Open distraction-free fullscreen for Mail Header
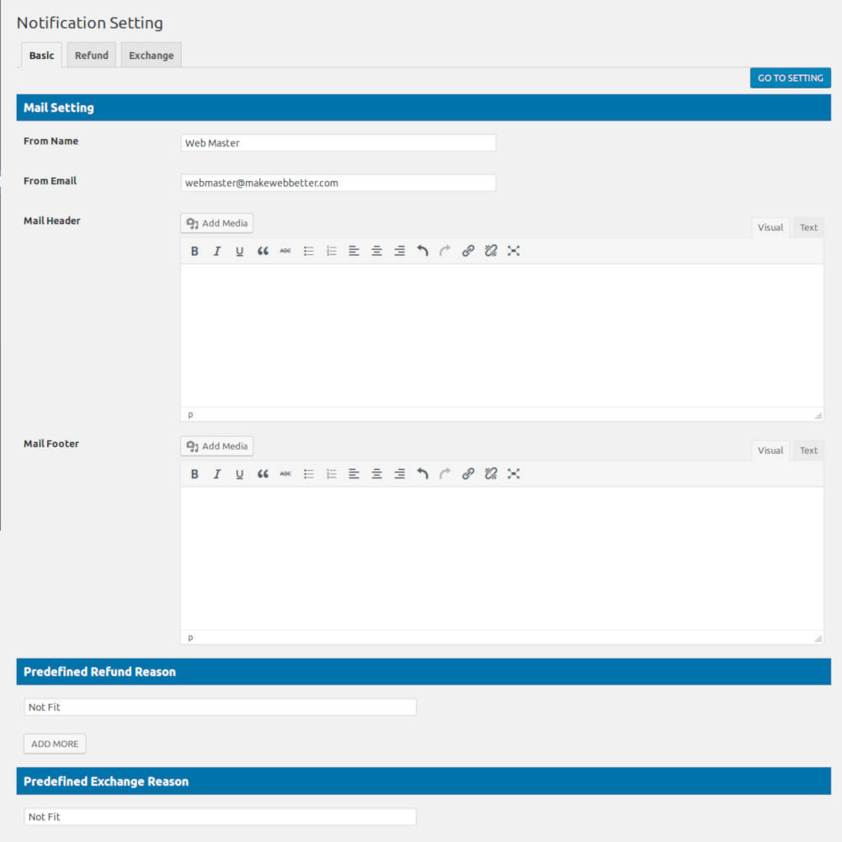The height and width of the screenshot is (842, 842). 514,250
